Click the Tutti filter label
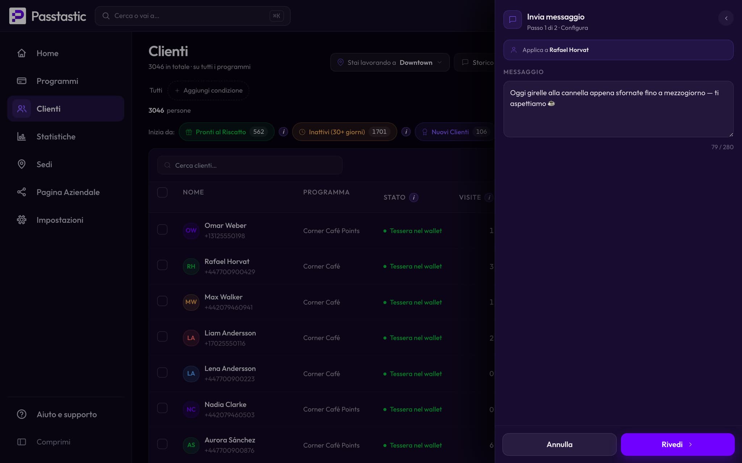This screenshot has height=463, width=742. (x=156, y=90)
